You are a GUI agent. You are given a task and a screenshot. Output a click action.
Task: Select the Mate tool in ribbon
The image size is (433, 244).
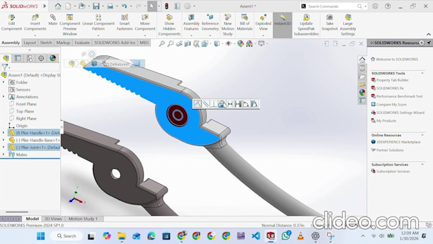coord(53,20)
